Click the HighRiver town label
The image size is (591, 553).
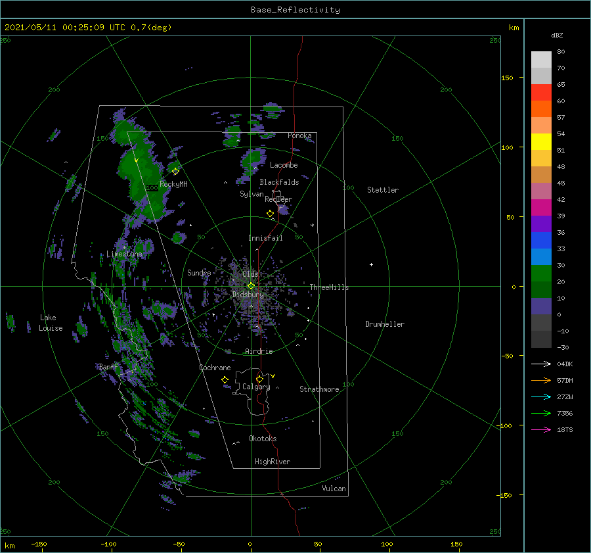pyautogui.click(x=273, y=462)
